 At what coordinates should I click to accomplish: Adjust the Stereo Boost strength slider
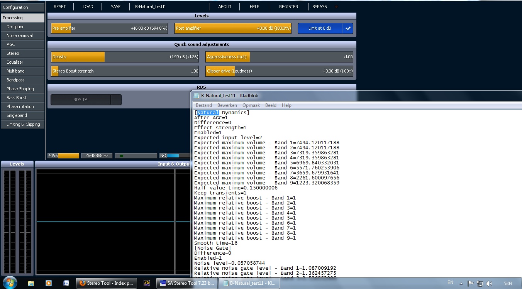[125, 71]
